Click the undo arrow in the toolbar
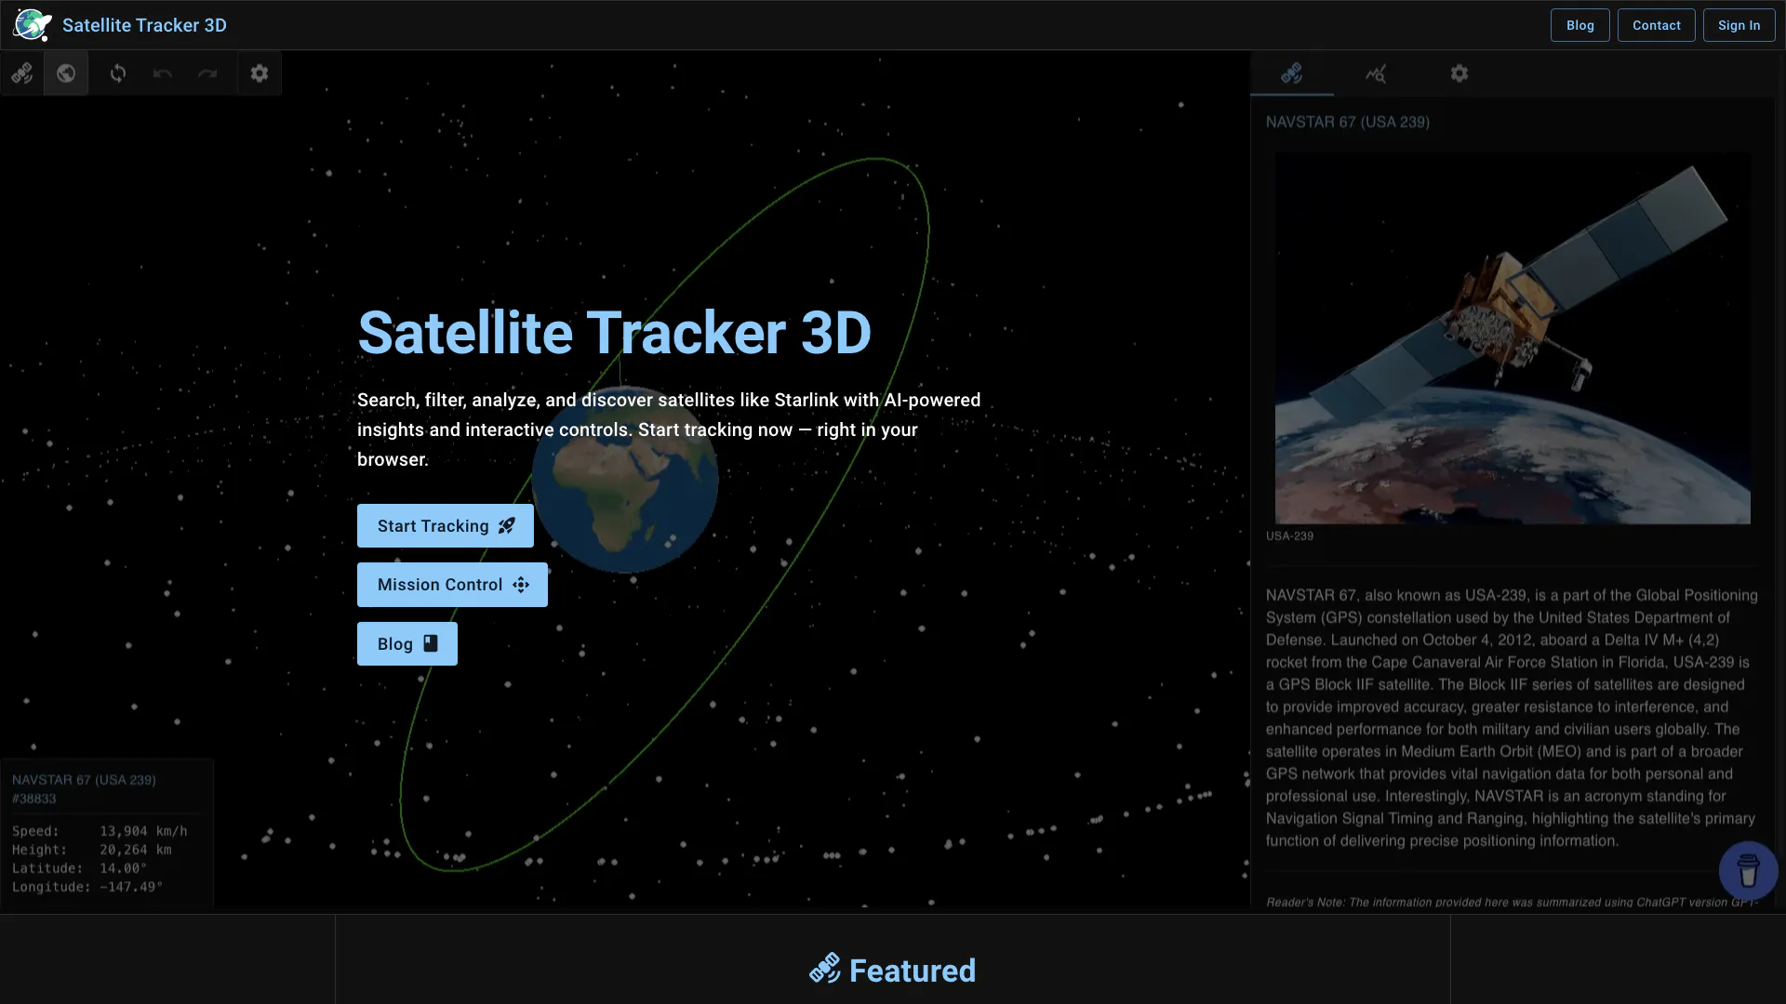Screen dimensions: 1786x1004 pos(163,73)
